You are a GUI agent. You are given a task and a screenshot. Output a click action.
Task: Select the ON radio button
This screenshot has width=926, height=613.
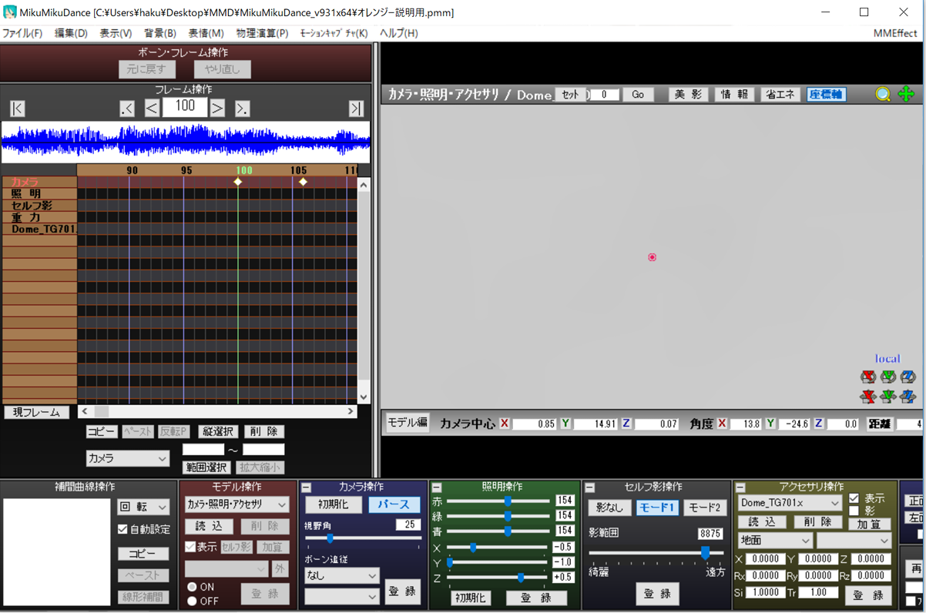click(x=192, y=587)
